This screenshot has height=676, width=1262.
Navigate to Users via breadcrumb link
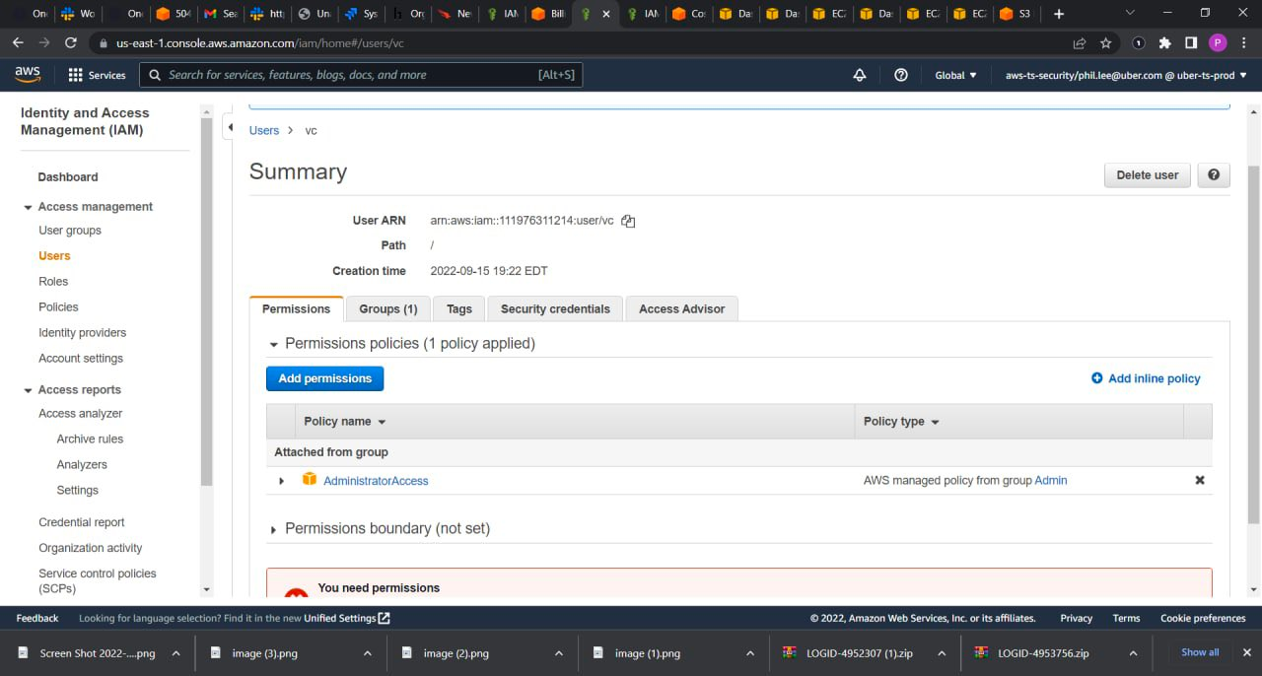click(x=263, y=130)
